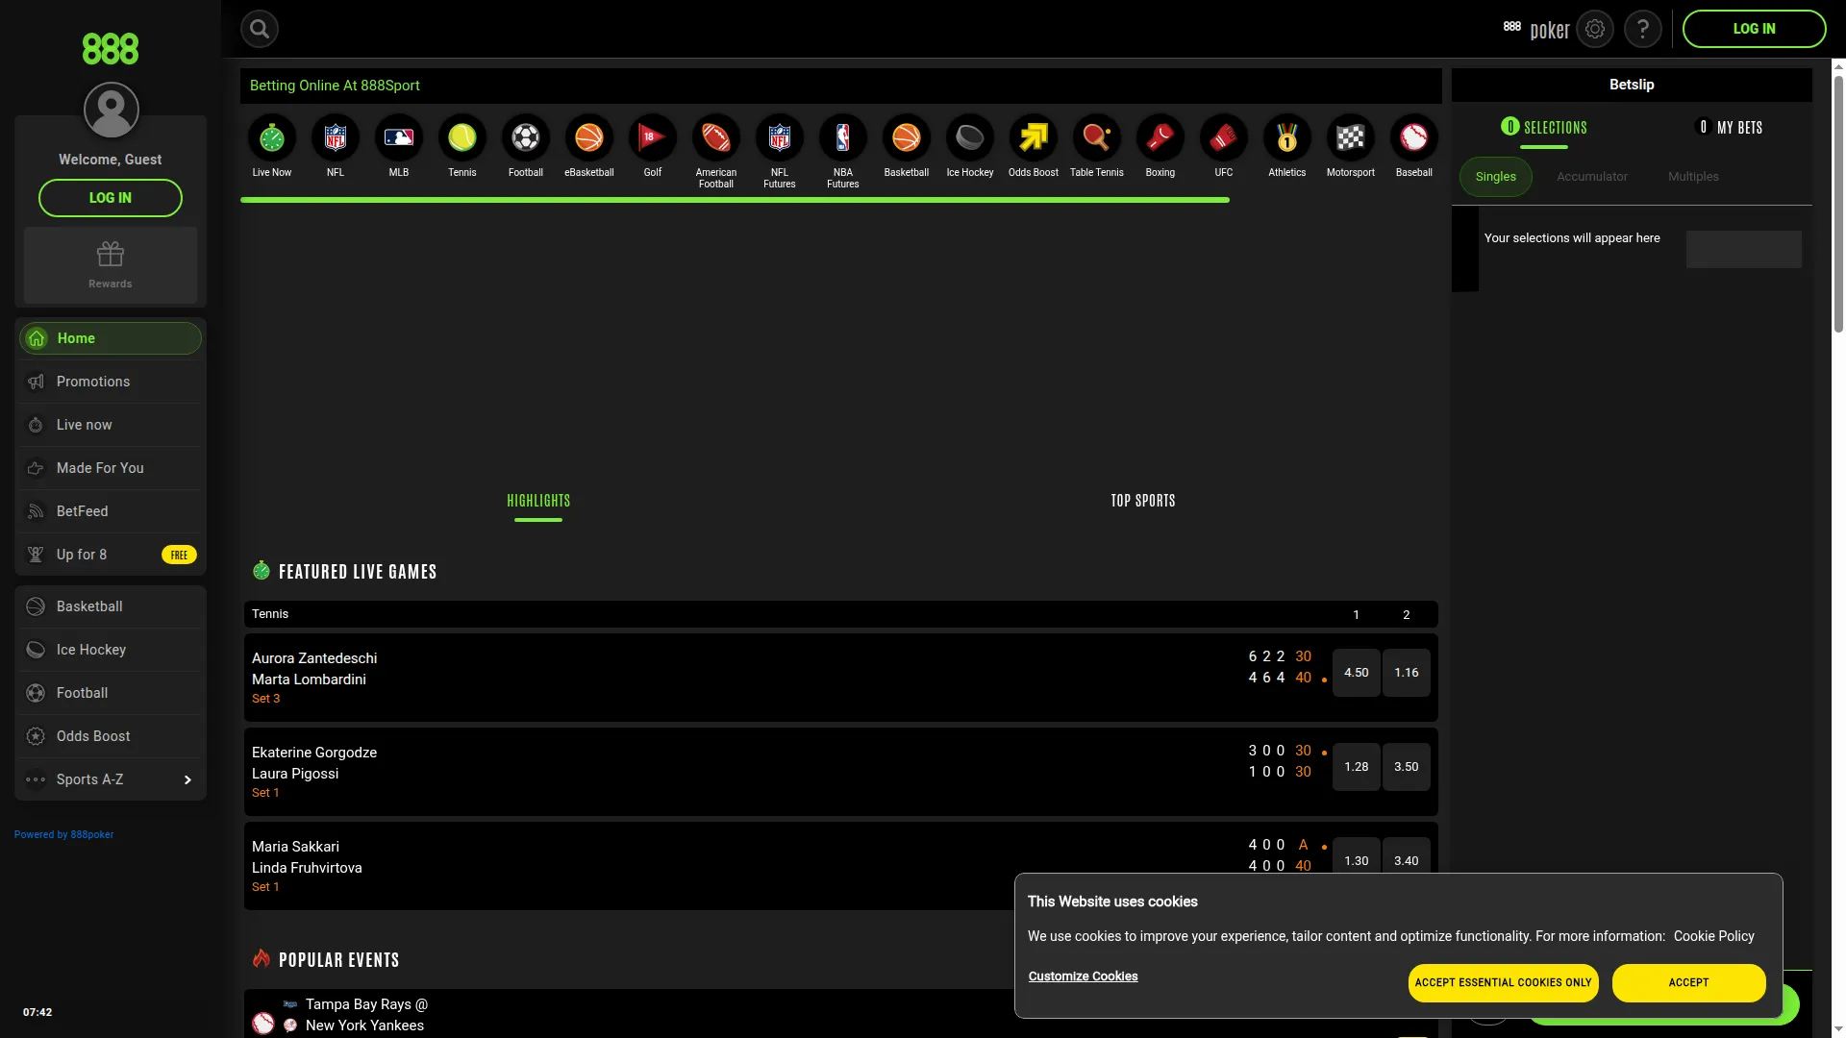Select Singles bet type
This screenshot has width=1846, height=1038.
[1496, 177]
